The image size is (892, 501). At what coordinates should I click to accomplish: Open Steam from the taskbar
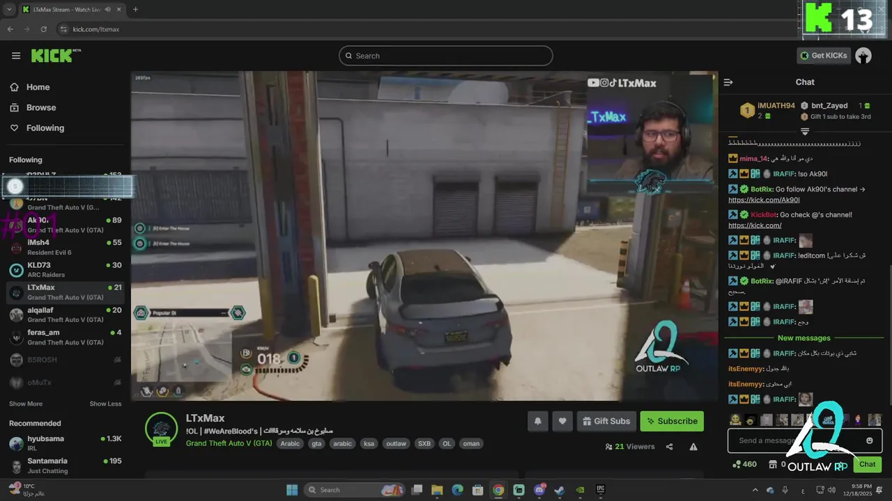(559, 490)
